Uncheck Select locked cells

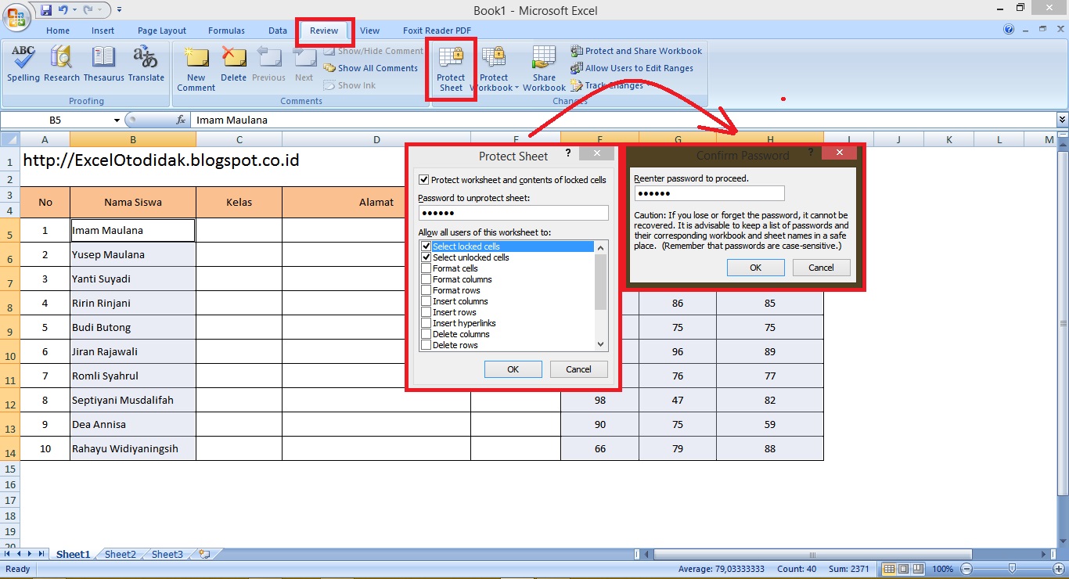click(x=426, y=246)
